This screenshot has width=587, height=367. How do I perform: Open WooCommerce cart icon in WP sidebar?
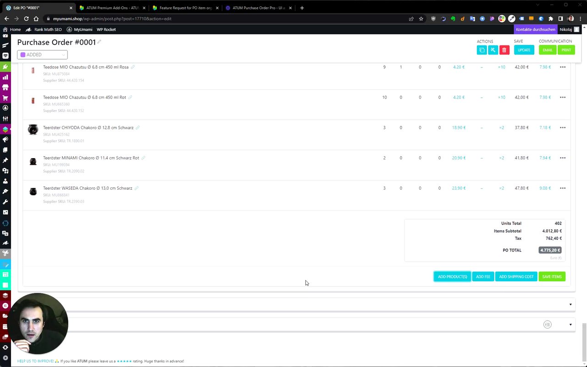[x=6, y=98]
